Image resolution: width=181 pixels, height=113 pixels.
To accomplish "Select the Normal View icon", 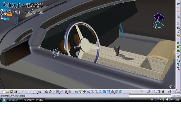I will (100, 92).
